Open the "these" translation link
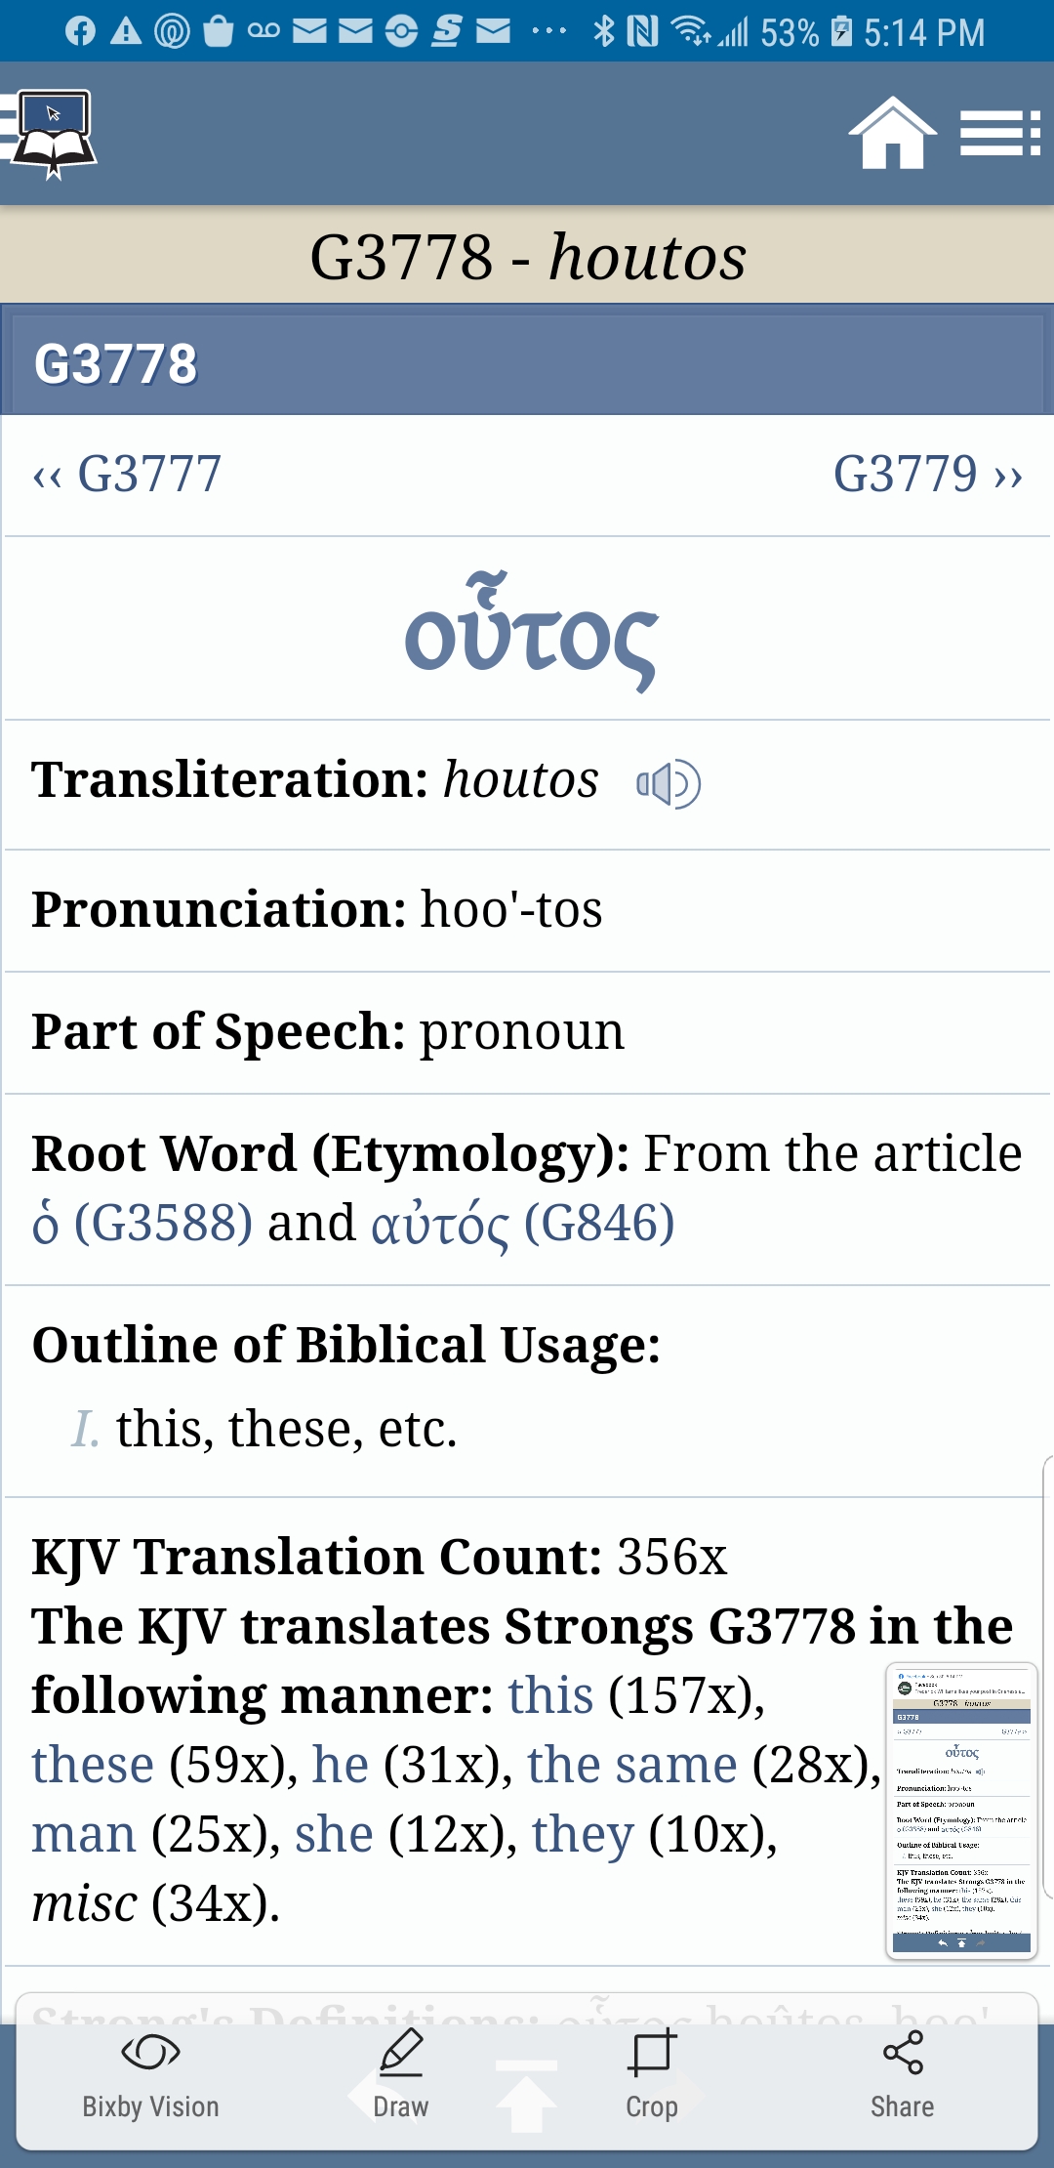This screenshot has width=1054, height=2168. (x=93, y=1765)
